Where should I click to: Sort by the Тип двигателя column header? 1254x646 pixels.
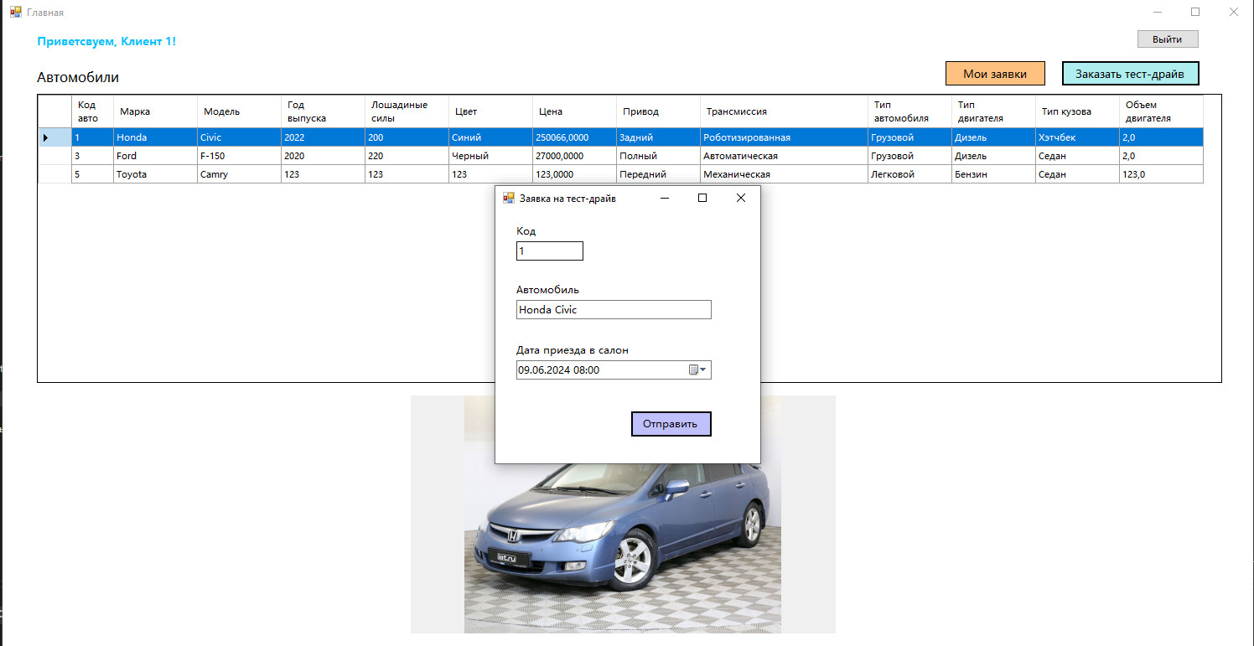coord(993,111)
